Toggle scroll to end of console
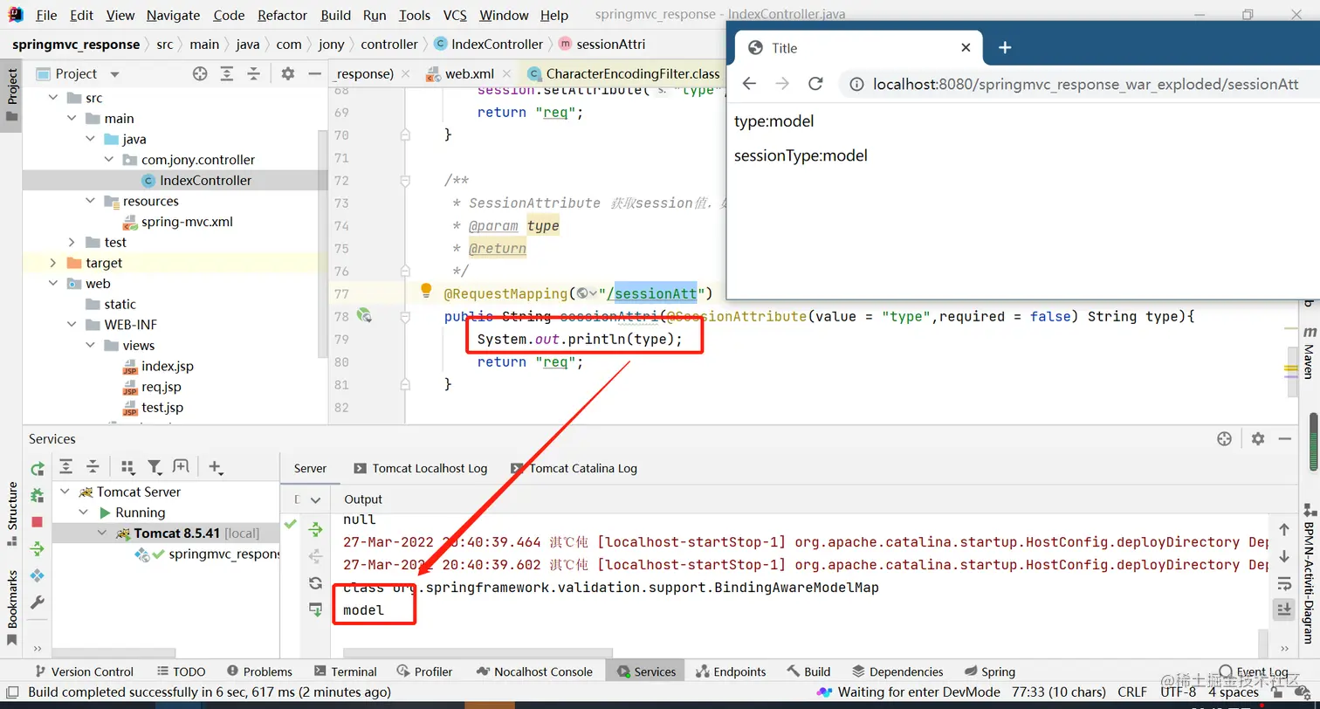1320x709 pixels. pos(1283,609)
